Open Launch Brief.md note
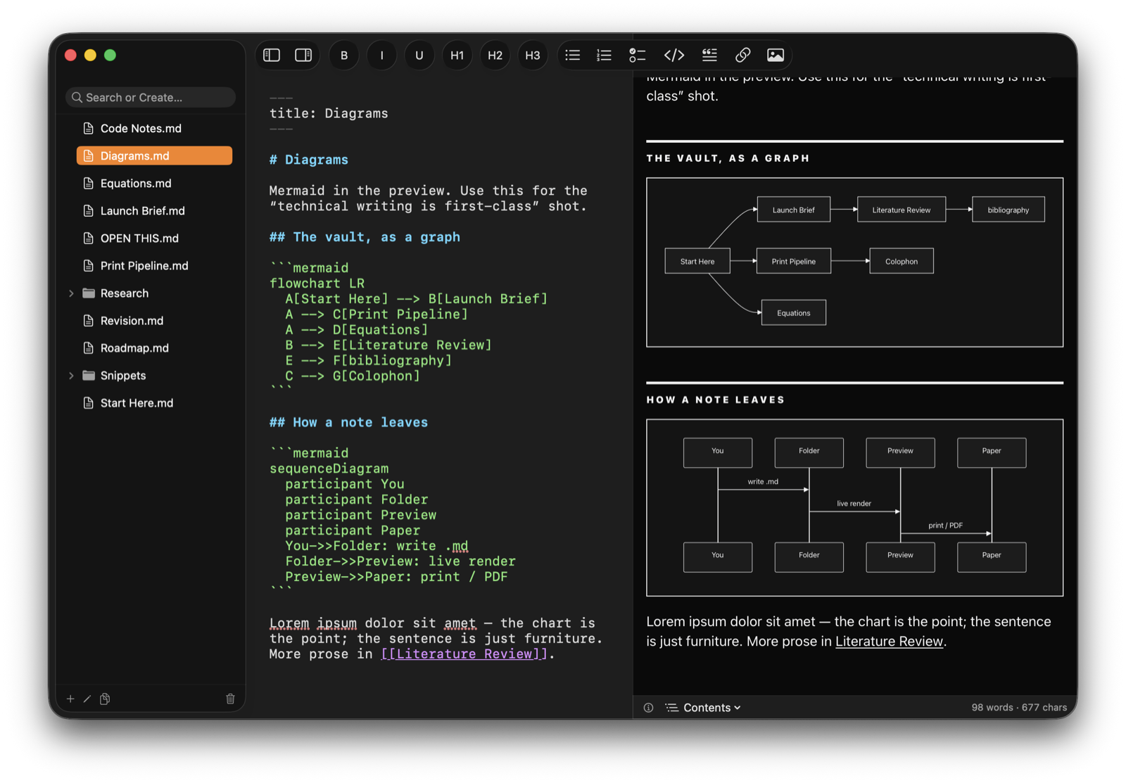The width and height of the screenshot is (1126, 783). coord(154,210)
